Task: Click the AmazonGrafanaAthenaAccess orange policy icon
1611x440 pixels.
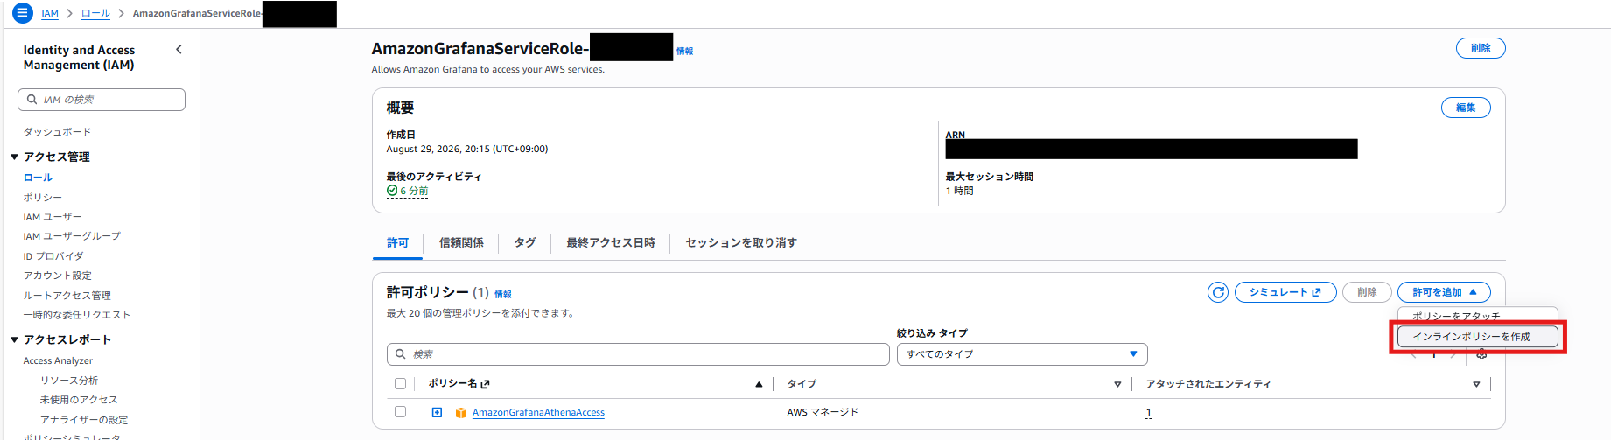Action: [x=461, y=413]
